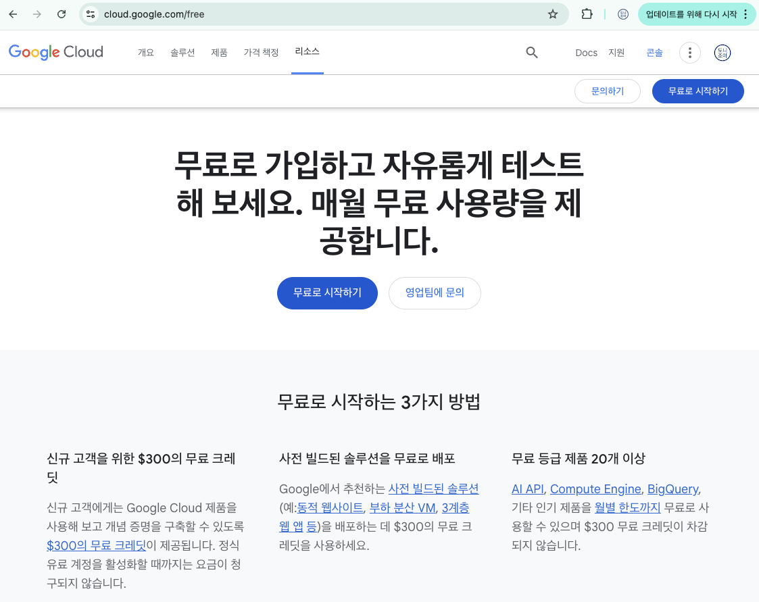Open site permissions icon in the address bar
The image size is (759, 602).
90,14
